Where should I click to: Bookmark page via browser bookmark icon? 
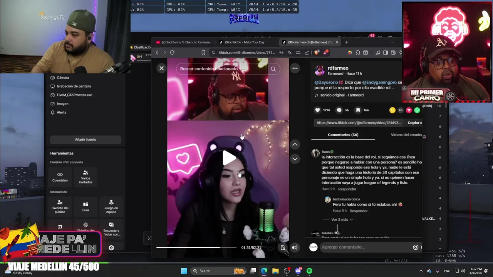point(203,53)
